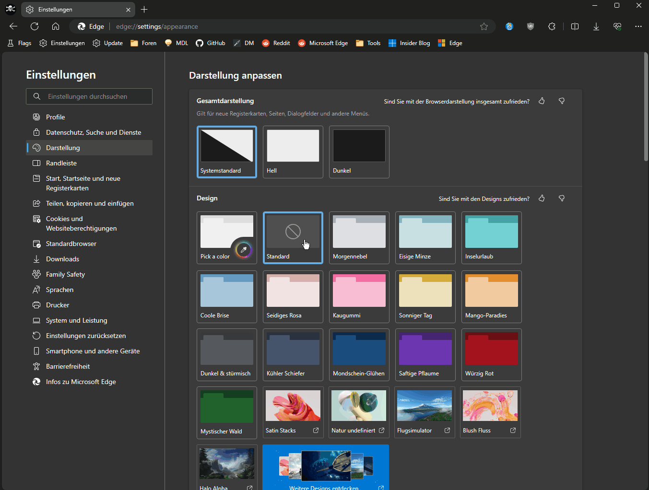Screen dimensions: 649x490
Task: Open Weitere Designs entdecken link
Action: (x=326, y=467)
